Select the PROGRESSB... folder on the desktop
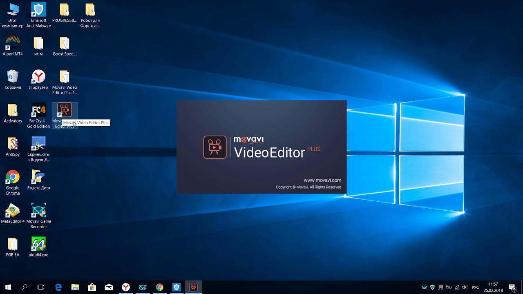Viewport: 523px width, 294px height. point(64,13)
